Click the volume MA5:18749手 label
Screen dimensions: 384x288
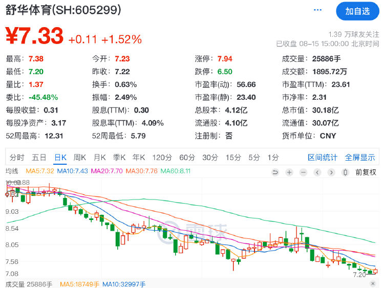tap(79, 284)
